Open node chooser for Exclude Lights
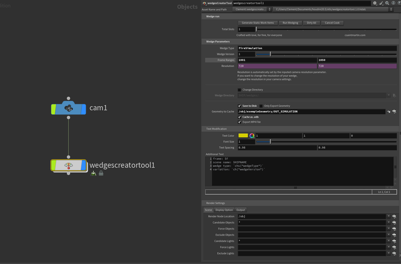The width and height of the screenshot is (401, 264). pos(394,253)
